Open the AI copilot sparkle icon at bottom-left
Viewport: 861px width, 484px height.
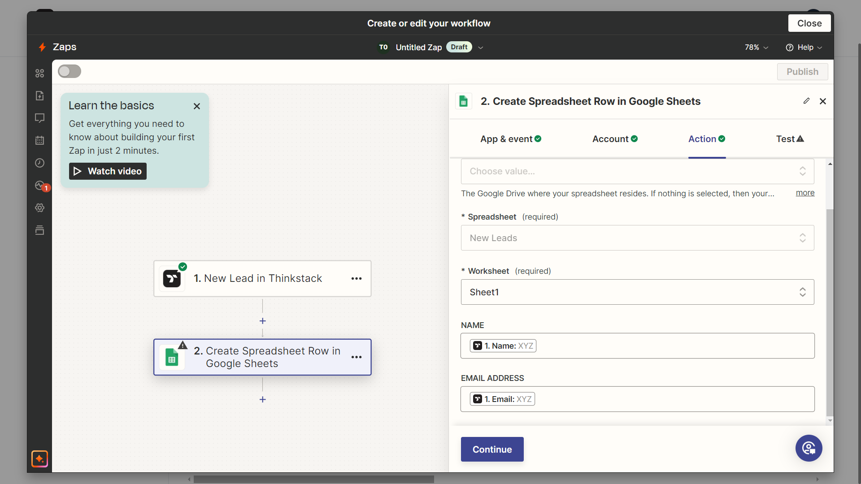39,458
